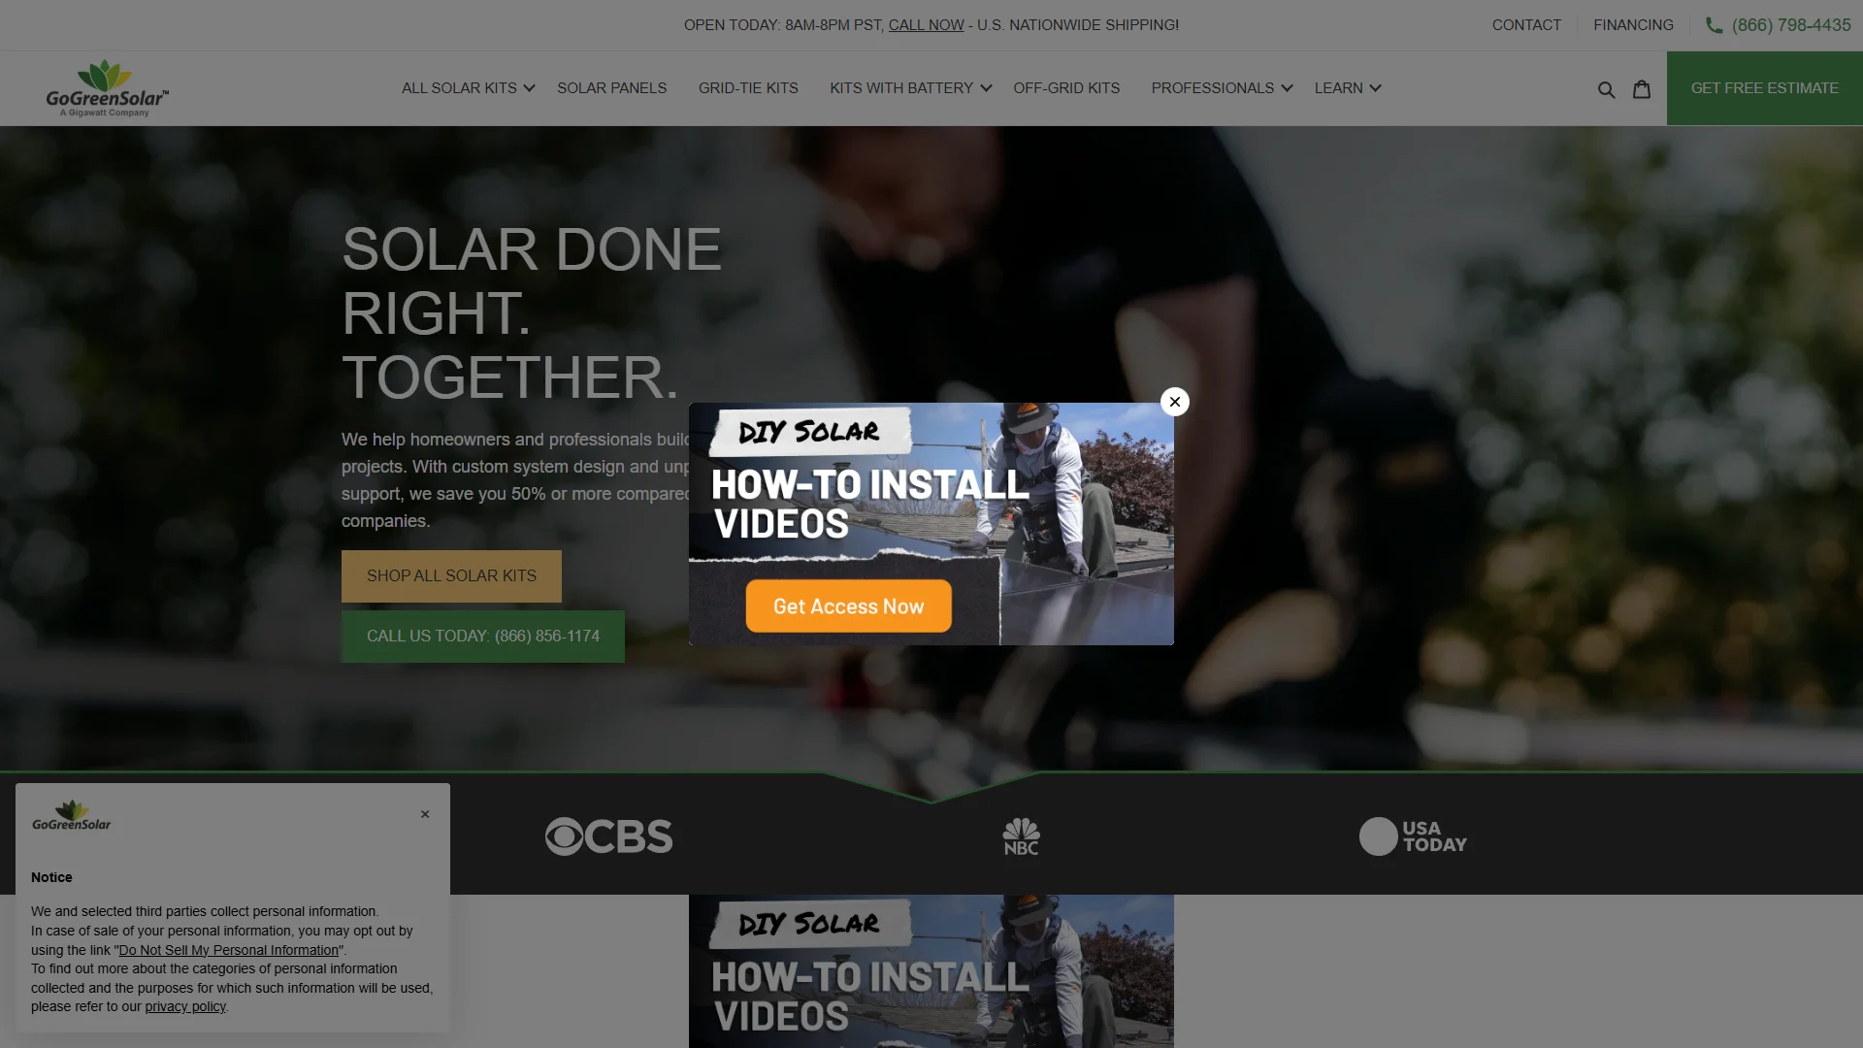This screenshot has width=1863, height=1048.
Task: Open the CONTACT link
Action: point(1526,25)
